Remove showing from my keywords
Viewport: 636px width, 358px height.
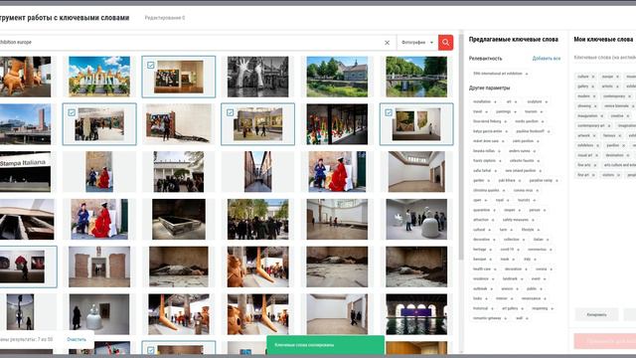tap(595, 106)
